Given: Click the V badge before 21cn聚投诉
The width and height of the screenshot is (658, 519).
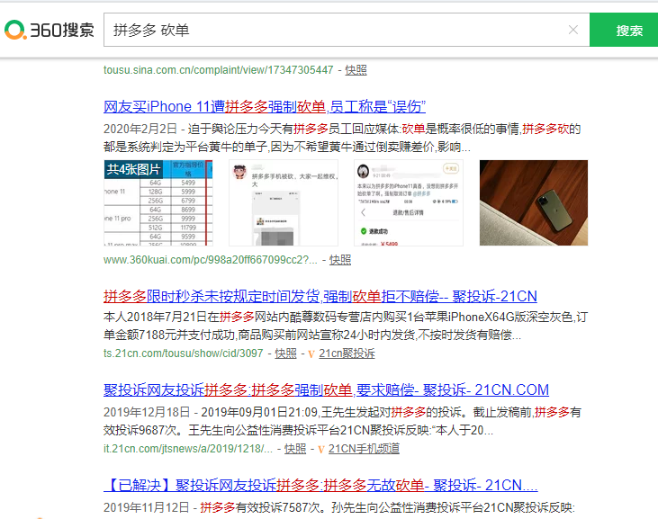Looking at the screenshot, I should [311, 353].
